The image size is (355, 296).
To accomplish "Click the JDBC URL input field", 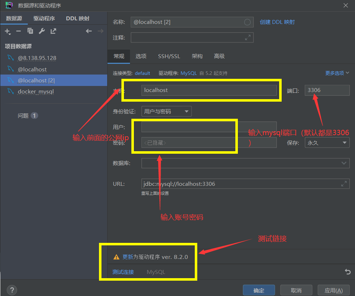I will tap(245, 184).
